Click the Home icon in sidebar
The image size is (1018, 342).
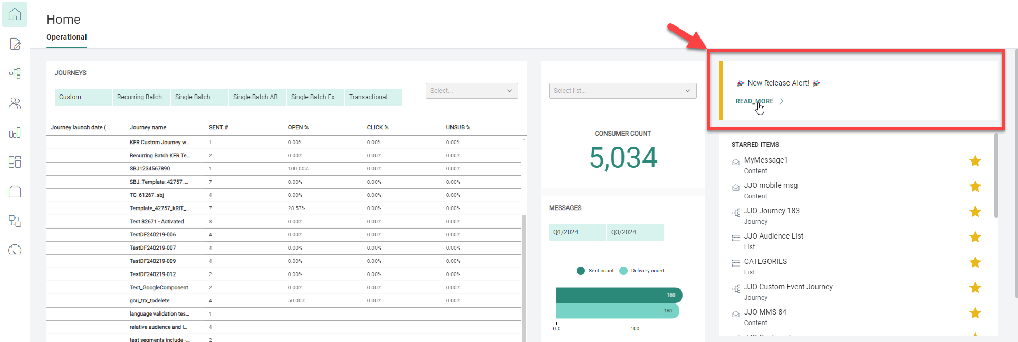(x=15, y=14)
